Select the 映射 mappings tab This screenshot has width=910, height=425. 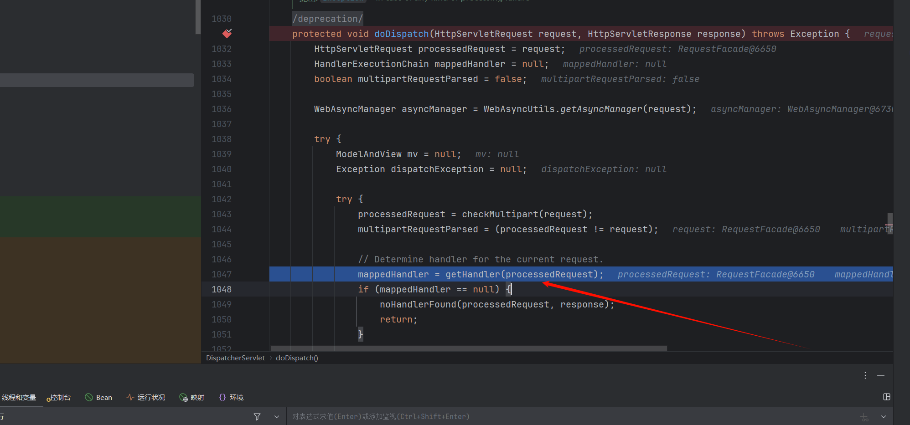click(192, 397)
